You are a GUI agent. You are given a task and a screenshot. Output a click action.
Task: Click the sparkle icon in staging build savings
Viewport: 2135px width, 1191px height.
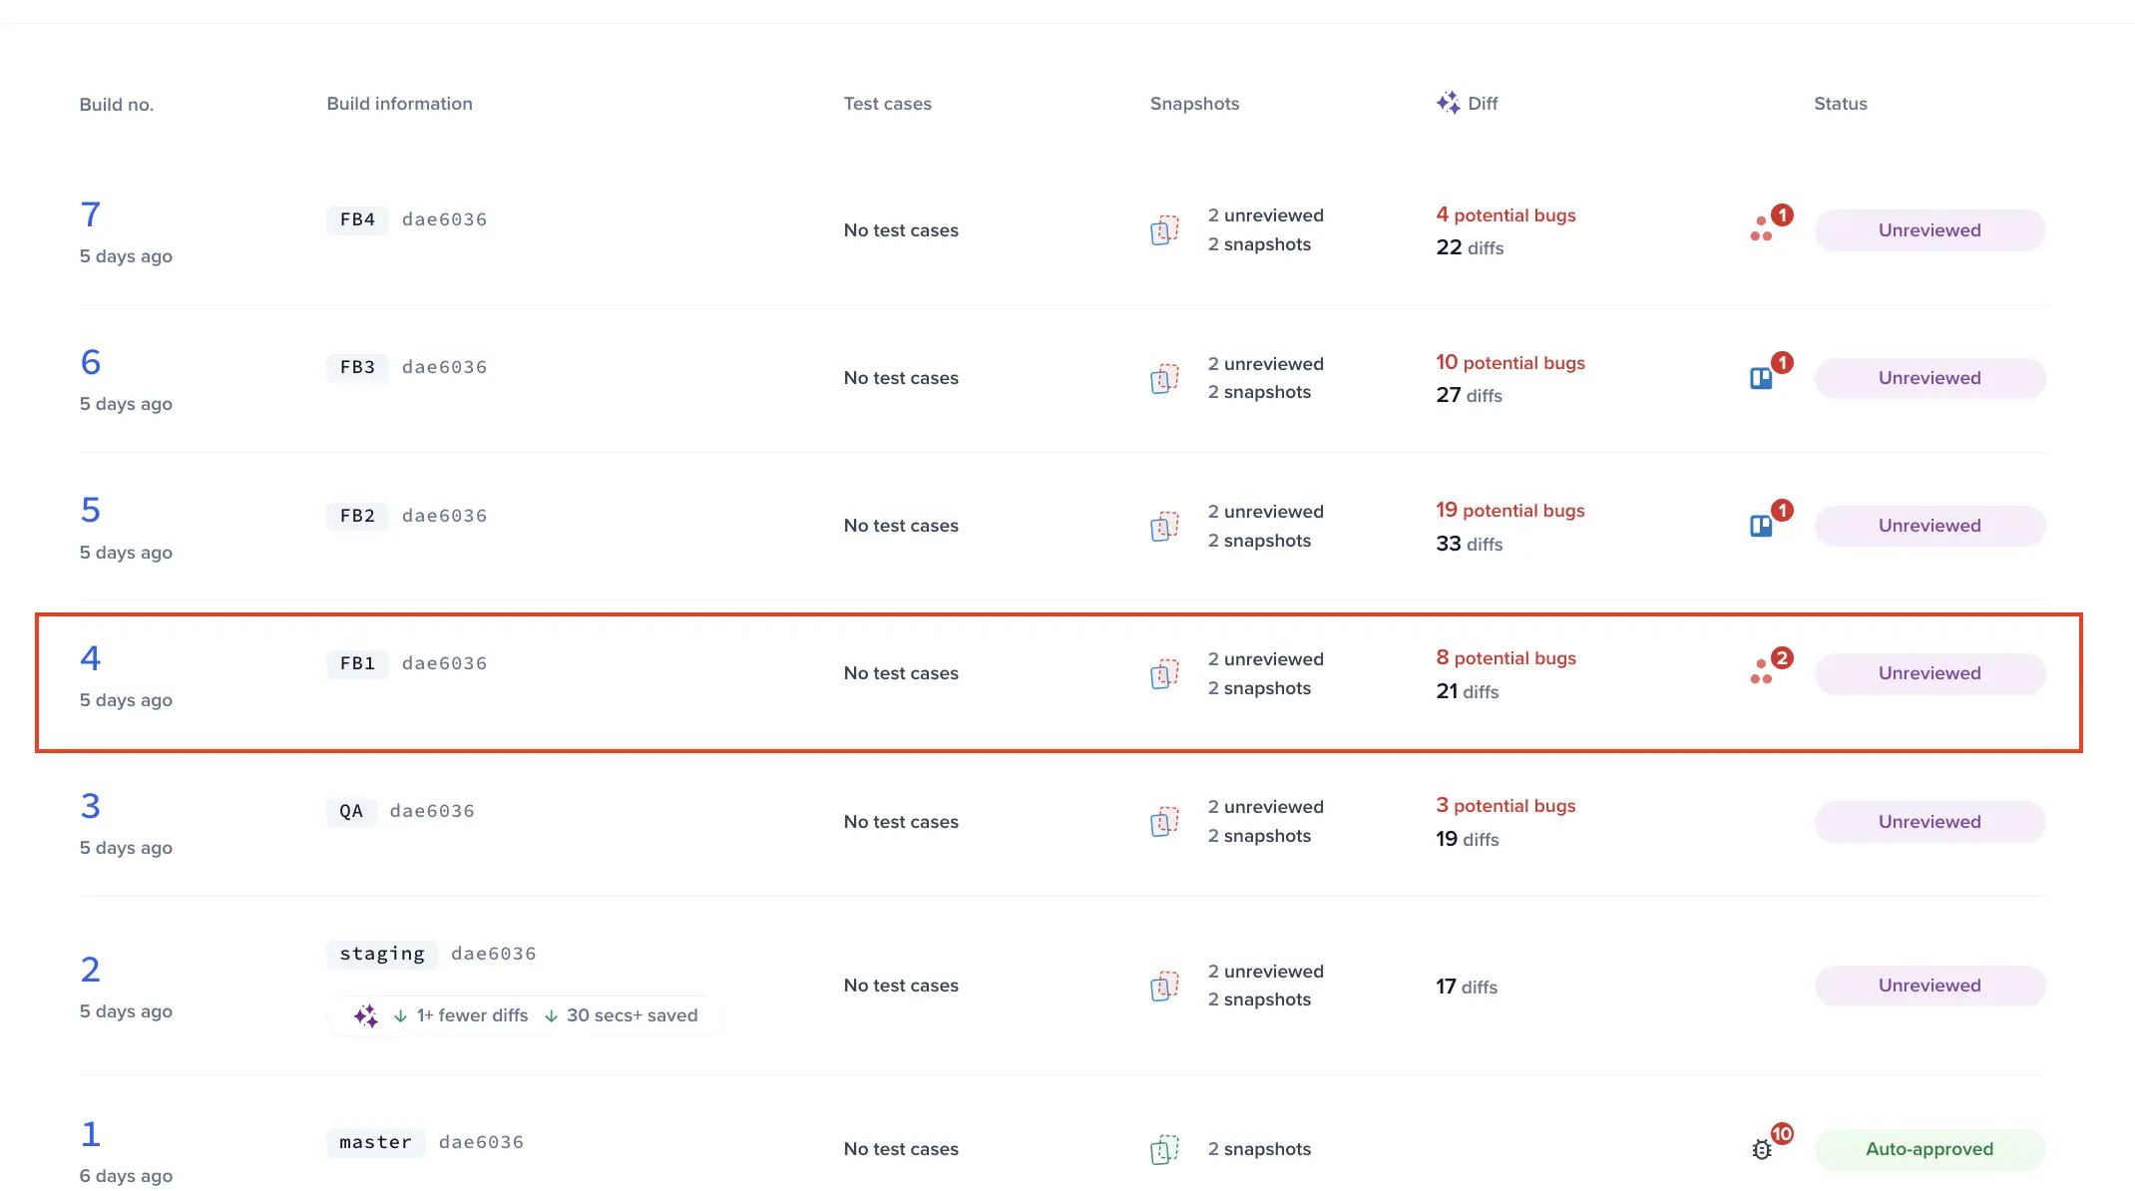(366, 1015)
